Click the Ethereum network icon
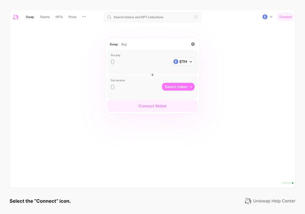The width and height of the screenshot is (305, 214). [x=265, y=17]
